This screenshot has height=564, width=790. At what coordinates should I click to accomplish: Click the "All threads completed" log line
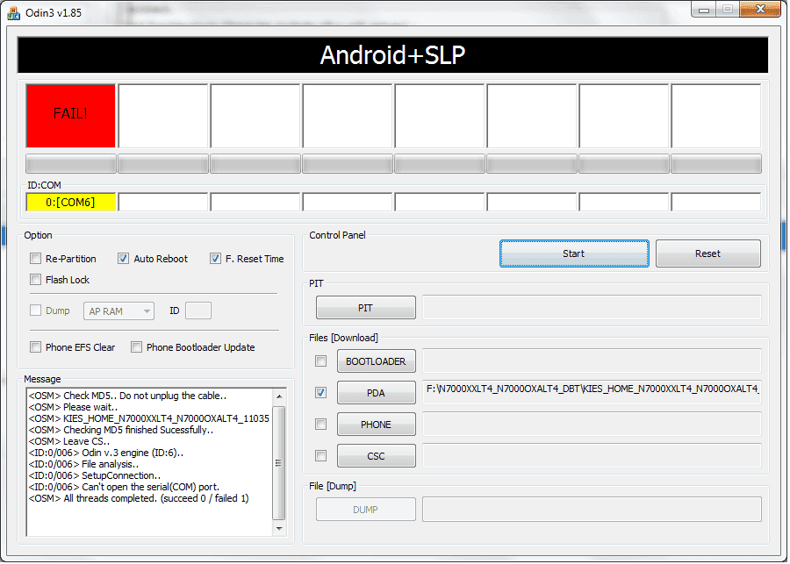coord(139,498)
